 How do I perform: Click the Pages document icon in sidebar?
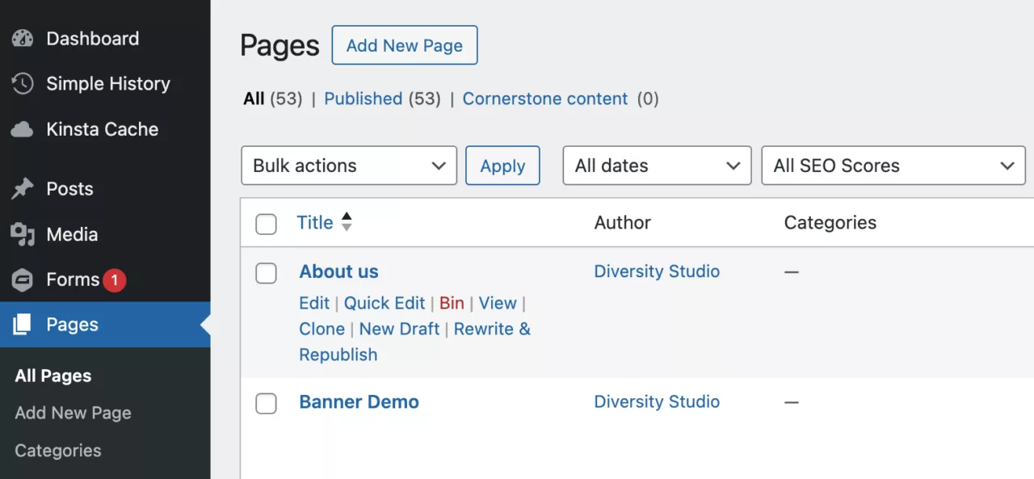click(x=23, y=325)
